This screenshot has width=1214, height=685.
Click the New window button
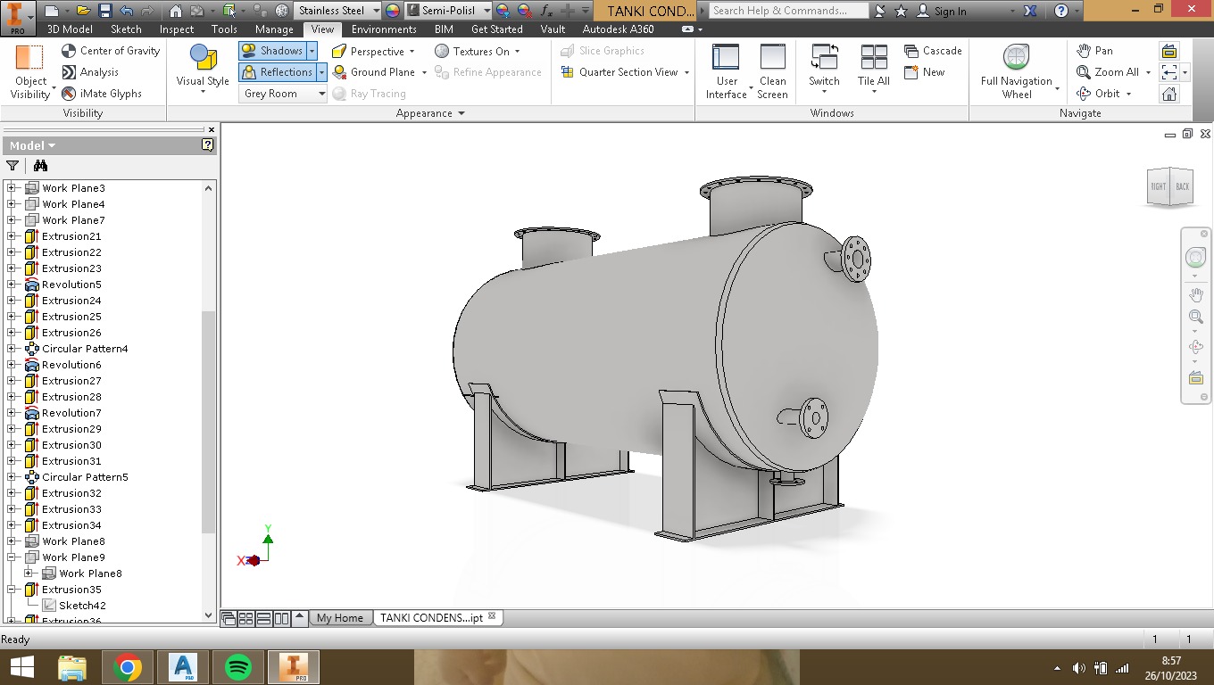point(911,72)
